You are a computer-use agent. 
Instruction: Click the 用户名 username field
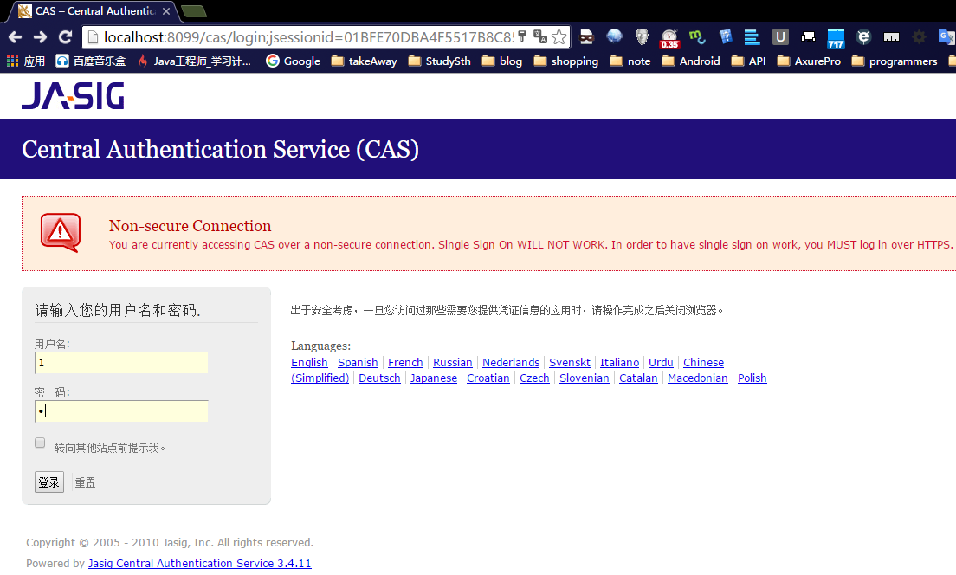coord(121,362)
